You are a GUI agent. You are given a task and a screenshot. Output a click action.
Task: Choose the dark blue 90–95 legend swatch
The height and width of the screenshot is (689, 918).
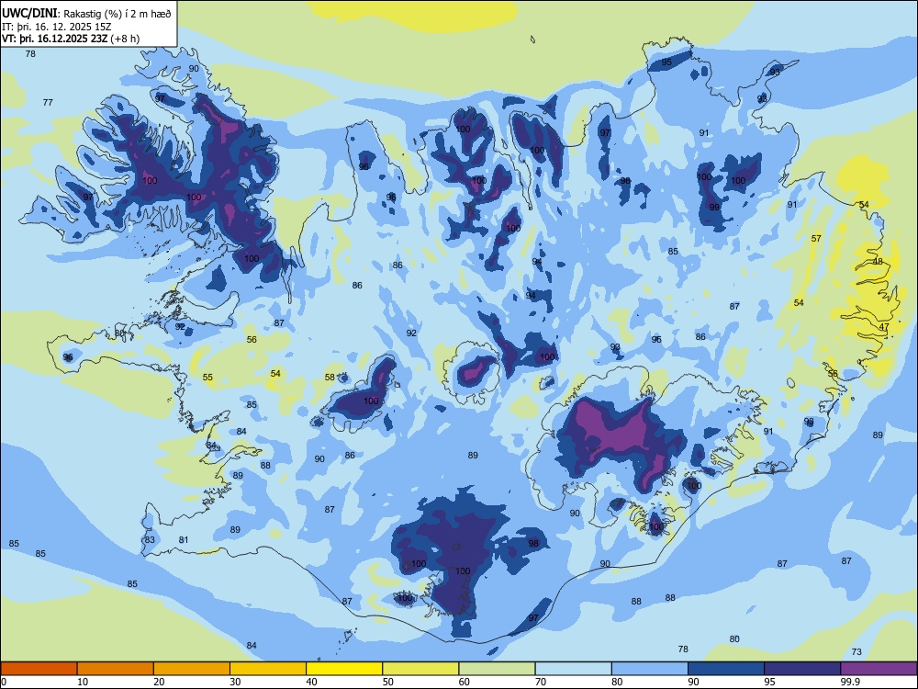[x=726, y=669]
